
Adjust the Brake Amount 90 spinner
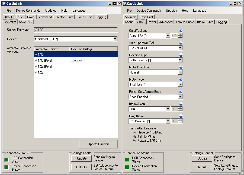180,109
